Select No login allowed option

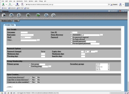point(71,39)
